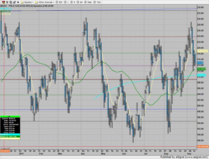Click the orange 185.881848 cursor price label

point(203,146)
